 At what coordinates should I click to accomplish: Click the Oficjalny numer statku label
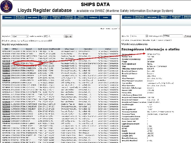132,69
